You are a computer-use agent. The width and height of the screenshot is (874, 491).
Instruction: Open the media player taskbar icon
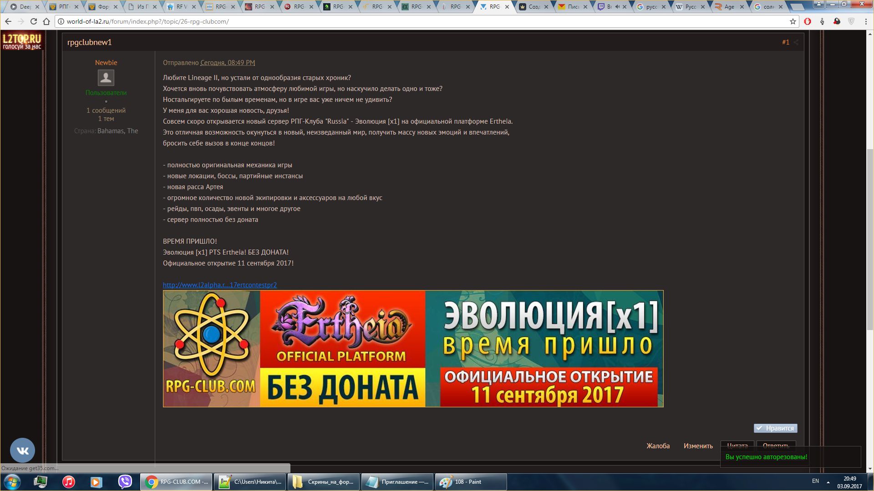[x=97, y=482]
